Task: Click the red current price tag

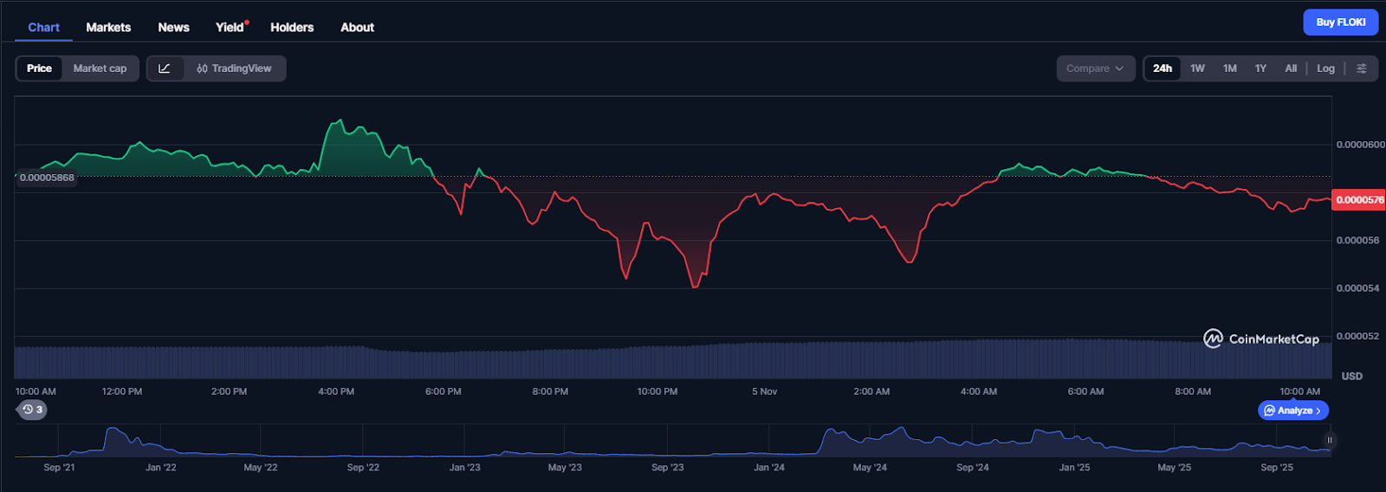Action: (1358, 200)
